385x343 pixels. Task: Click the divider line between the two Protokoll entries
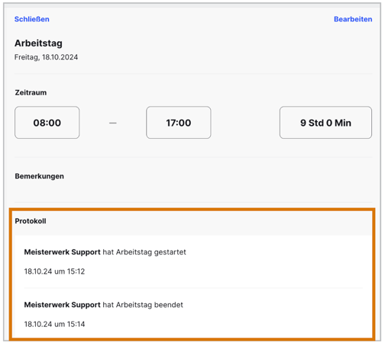tap(193, 288)
